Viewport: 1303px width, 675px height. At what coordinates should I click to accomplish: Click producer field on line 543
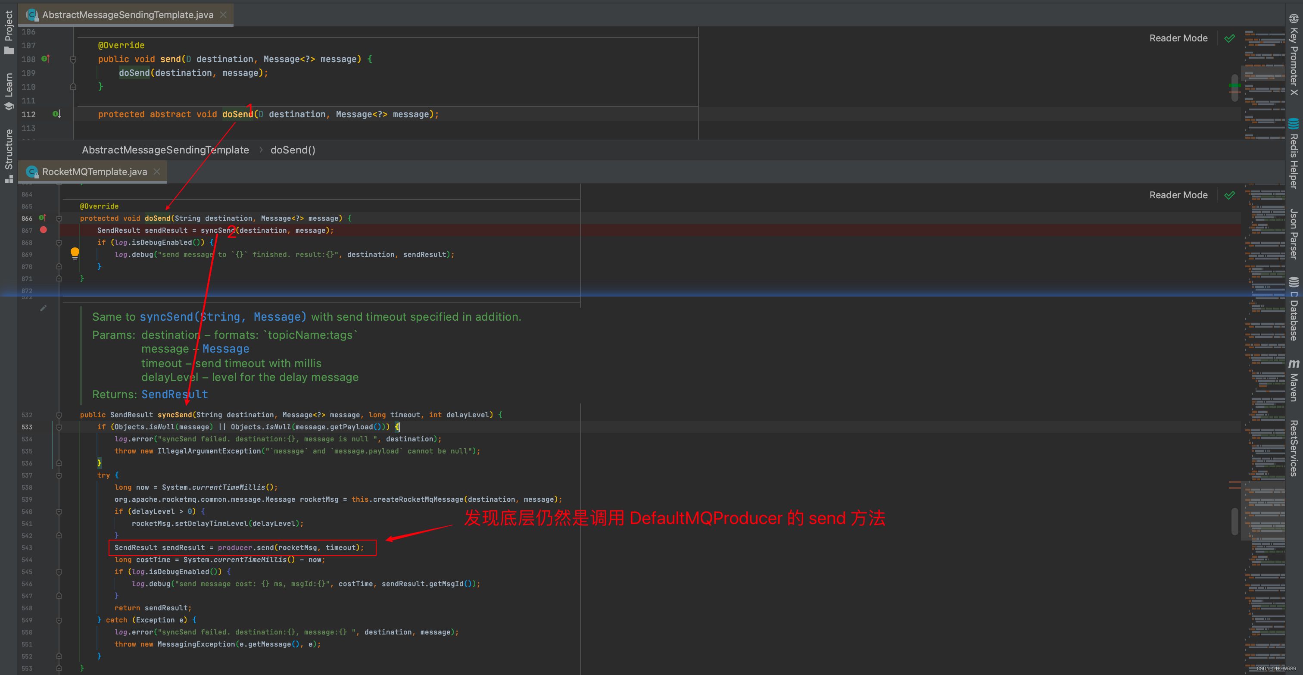pos(235,547)
